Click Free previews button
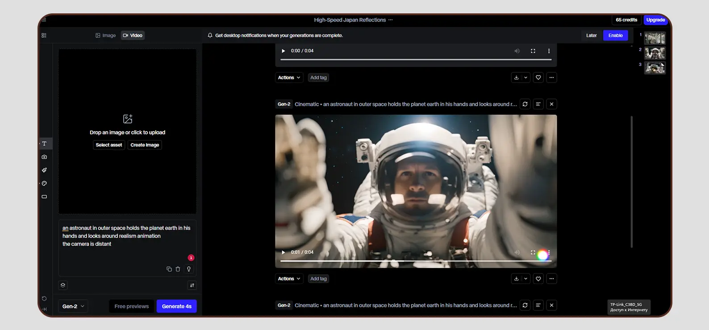This screenshot has width=709, height=330. tap(132, 306)
